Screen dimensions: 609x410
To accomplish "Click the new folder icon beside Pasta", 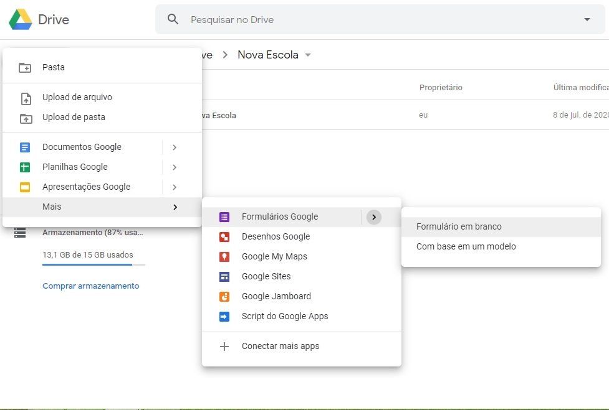I will [x=26, y=67].
